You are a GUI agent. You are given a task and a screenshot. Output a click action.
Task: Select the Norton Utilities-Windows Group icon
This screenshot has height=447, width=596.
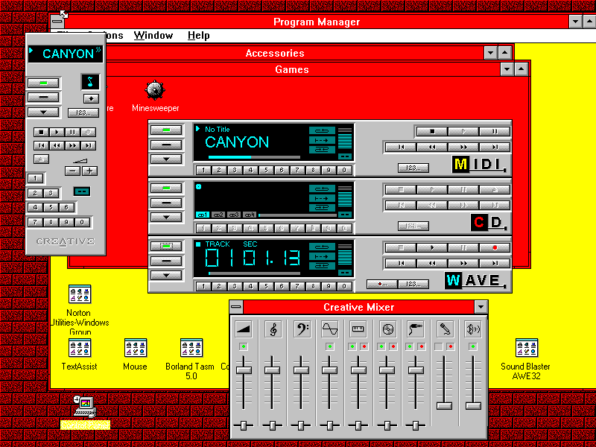click(x=80, y=294)
